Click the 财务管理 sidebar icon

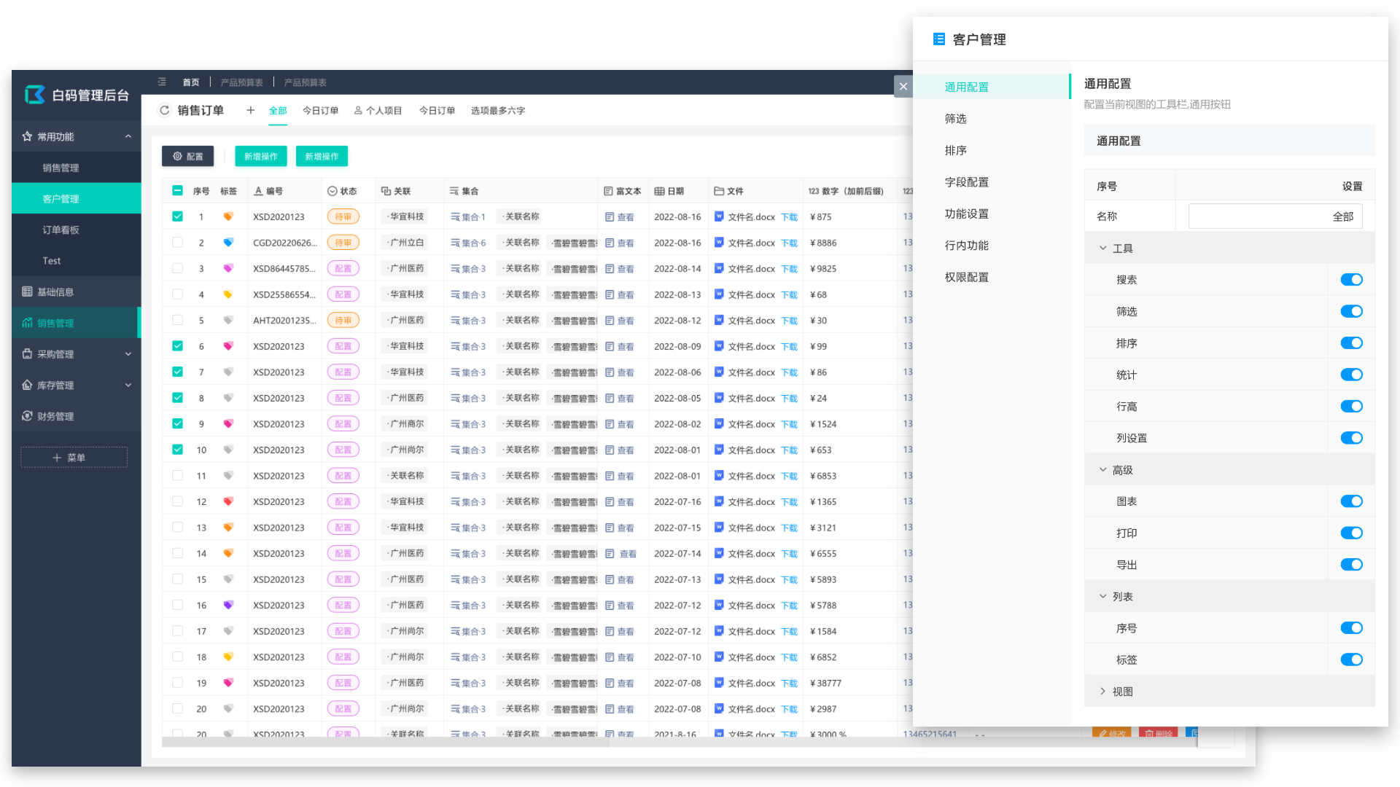point(27,415)
